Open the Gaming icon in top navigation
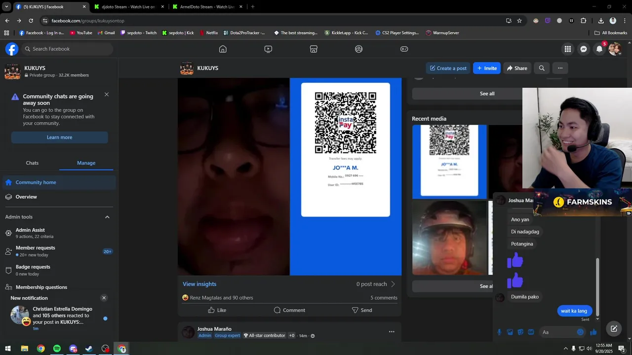 (404, 49)
